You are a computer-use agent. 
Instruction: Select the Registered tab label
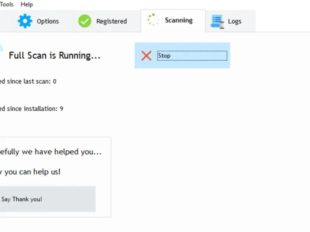coord(111,21)
